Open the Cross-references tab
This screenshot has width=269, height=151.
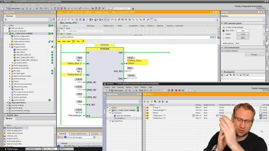point(79,134)
